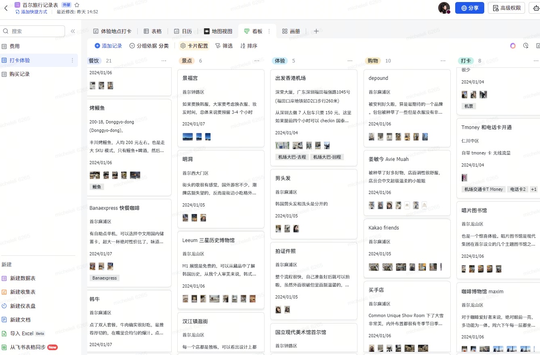Click the plus icon to add view

316,31
